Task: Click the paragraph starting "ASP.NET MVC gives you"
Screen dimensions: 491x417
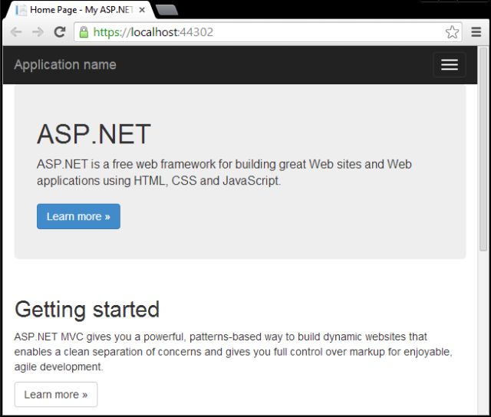Action: (233, 352)
